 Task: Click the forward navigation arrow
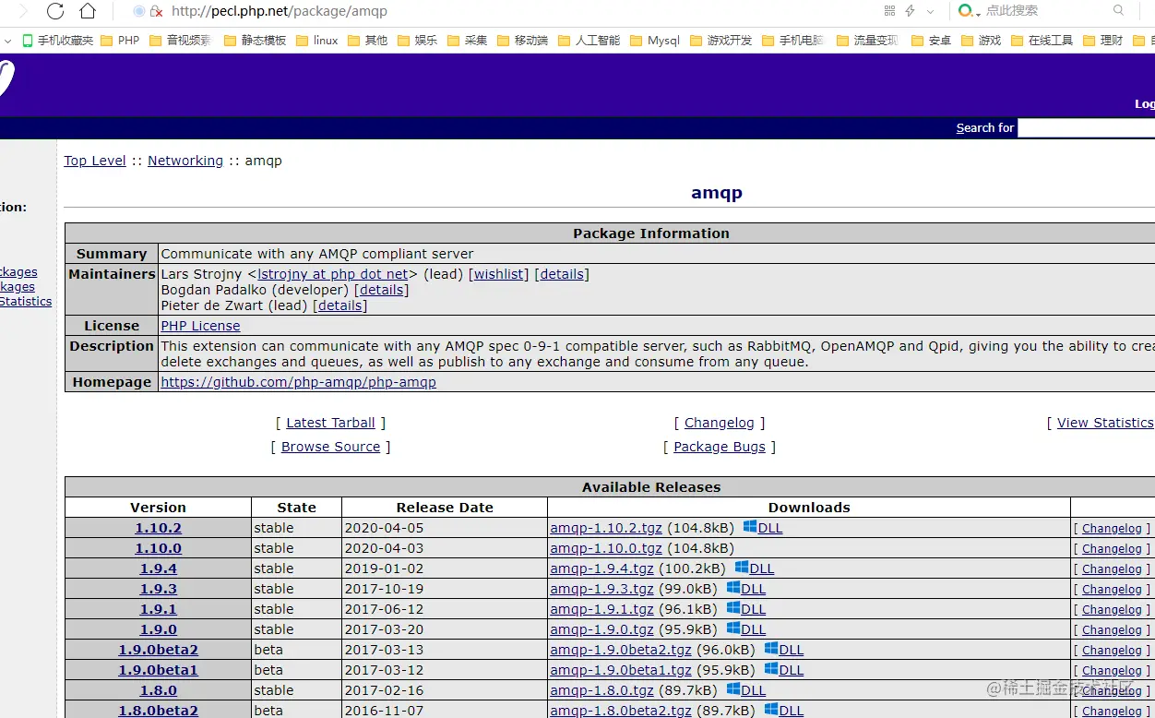point(23,11)
